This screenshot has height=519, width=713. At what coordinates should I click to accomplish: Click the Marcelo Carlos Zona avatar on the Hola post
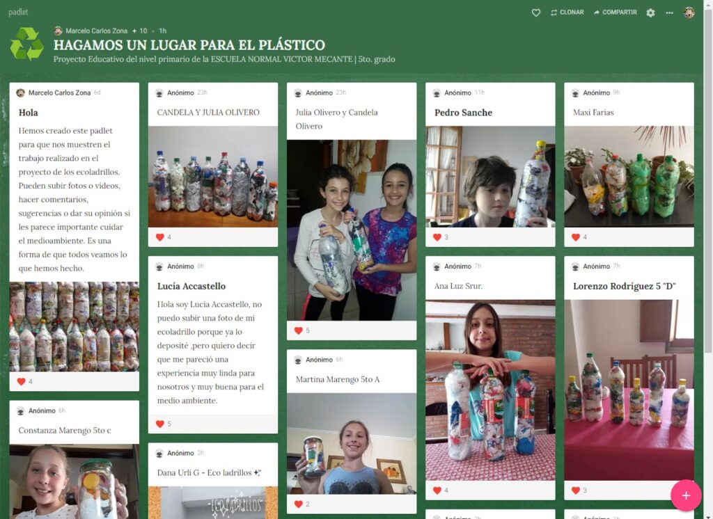(x=20, y=93)
